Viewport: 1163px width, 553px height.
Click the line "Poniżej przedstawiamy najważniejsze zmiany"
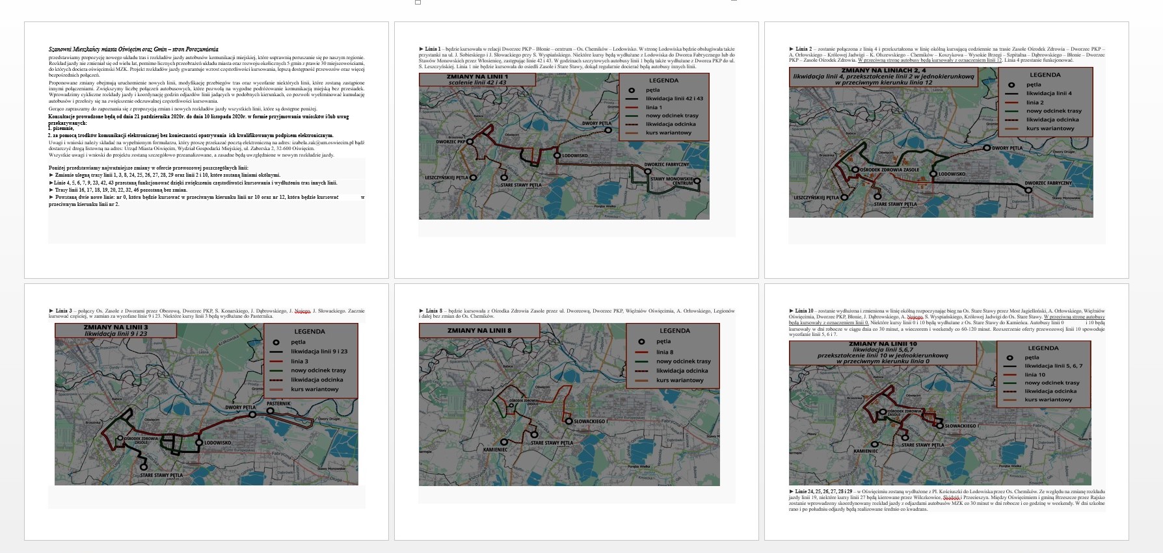pyautogui.click(x=148, y=168)
